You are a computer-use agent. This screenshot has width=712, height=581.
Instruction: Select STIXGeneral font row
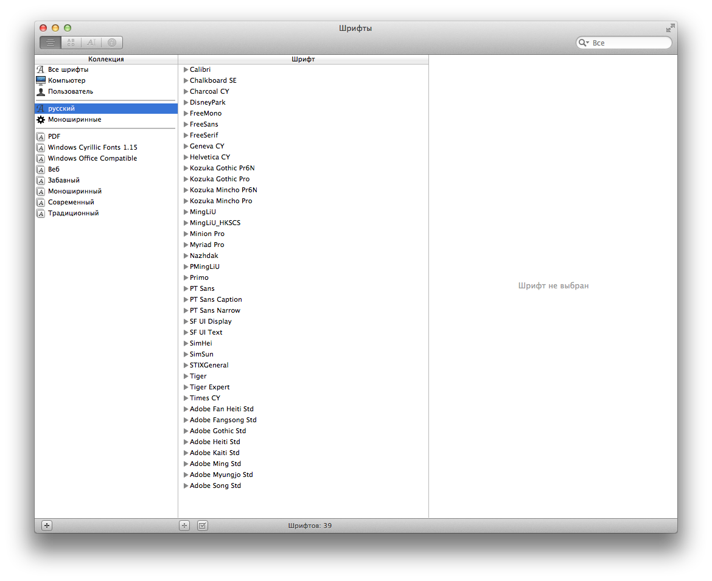(x=303, y=365)
